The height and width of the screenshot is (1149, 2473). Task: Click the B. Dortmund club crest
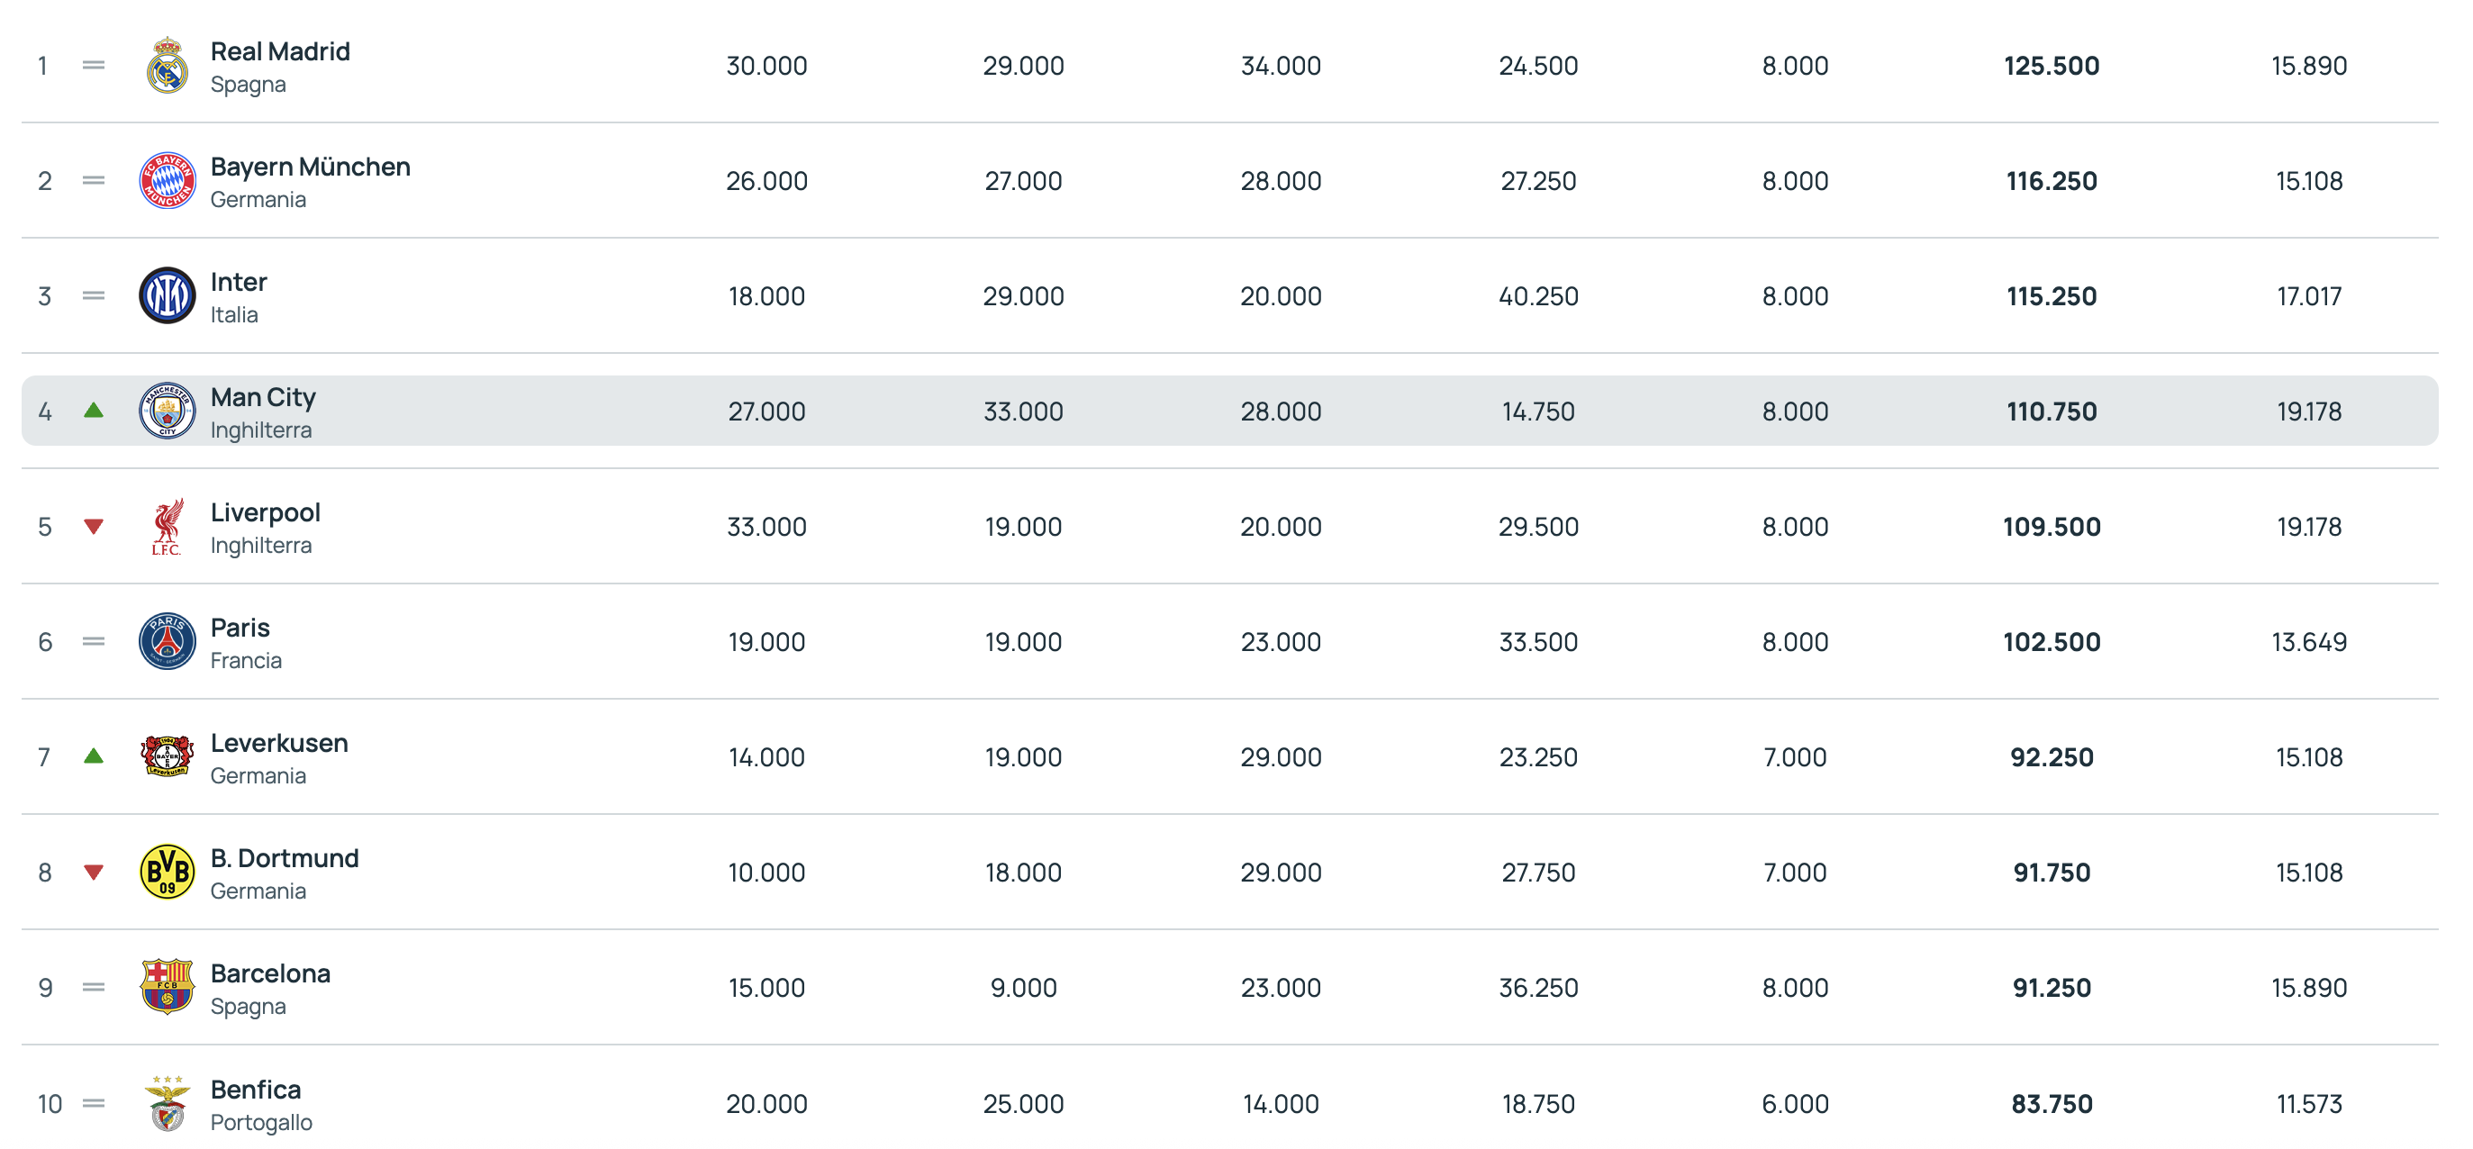pos(167,872)
